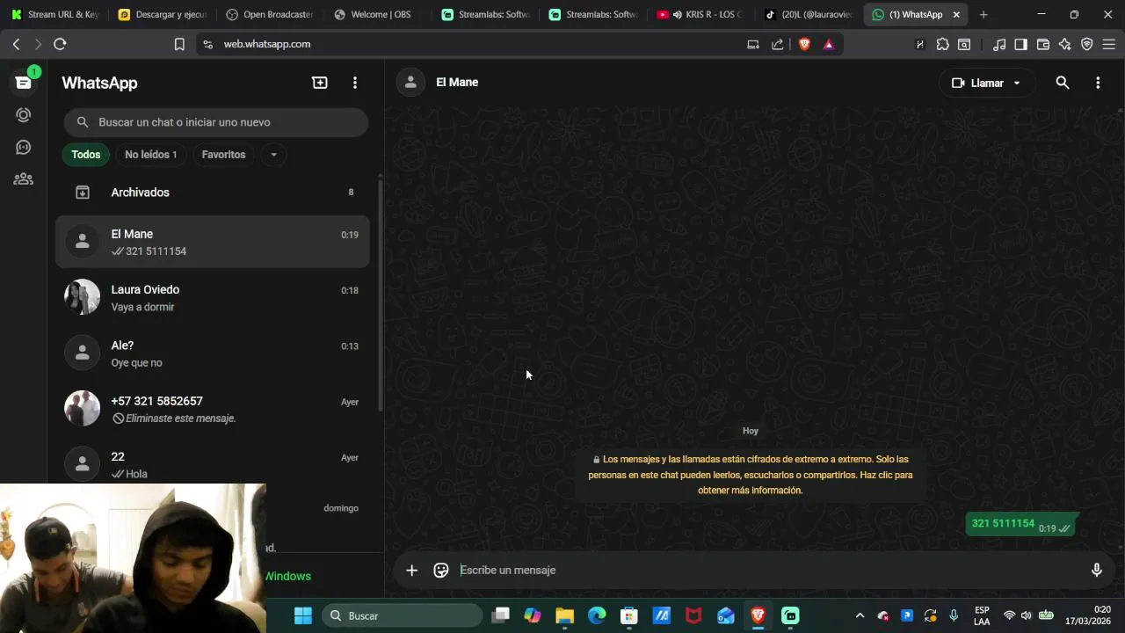Switch to the TikTok lauraoviedo tab

tap(807, 15)
